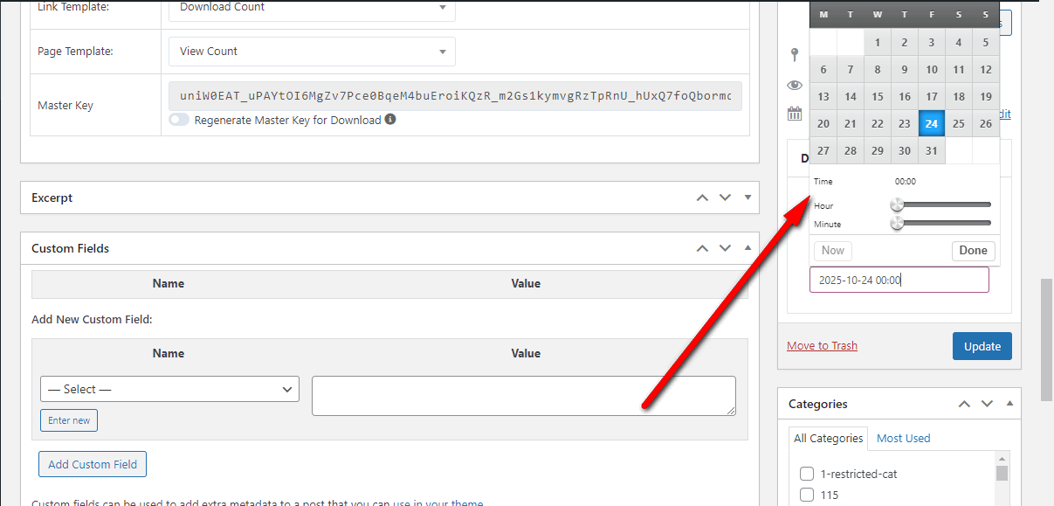Collapse the Custom Fields panel triangle
The image size is (1054, 506).
pos(747,248)
